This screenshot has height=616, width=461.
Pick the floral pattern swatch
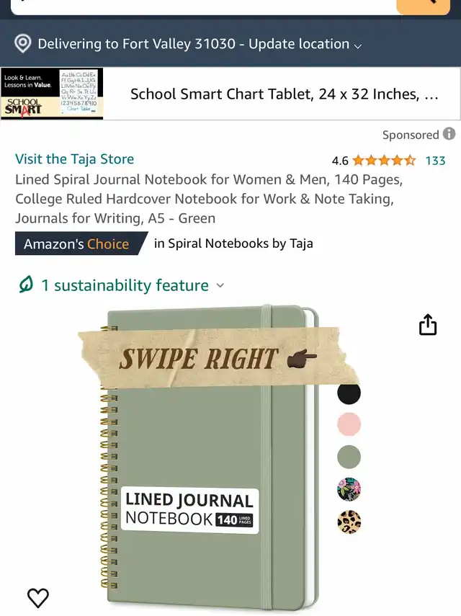pyautogui.click(x=349, y=489)
